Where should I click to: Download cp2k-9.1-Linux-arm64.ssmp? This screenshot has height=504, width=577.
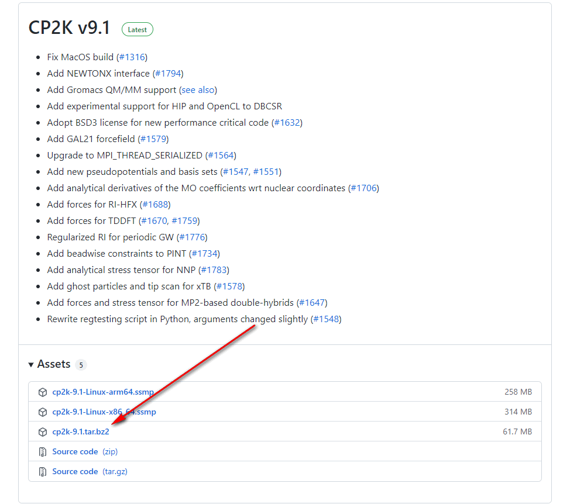[103, 392]
